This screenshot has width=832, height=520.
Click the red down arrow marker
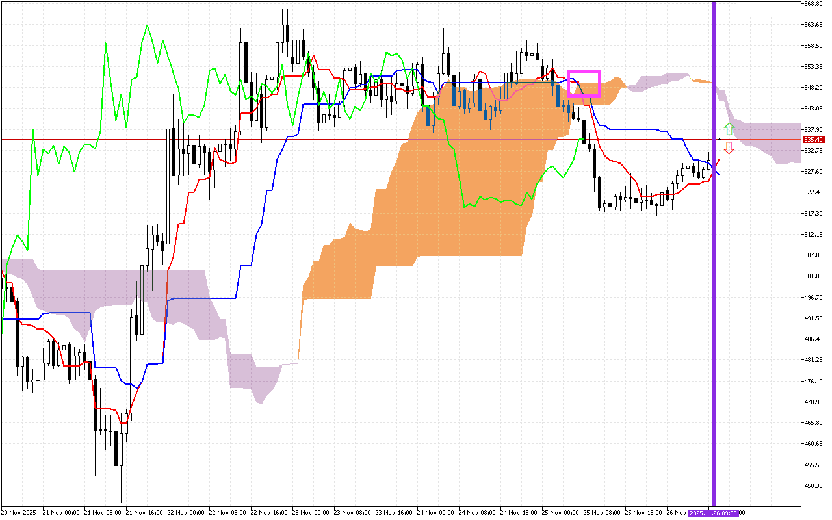point(729,148)
